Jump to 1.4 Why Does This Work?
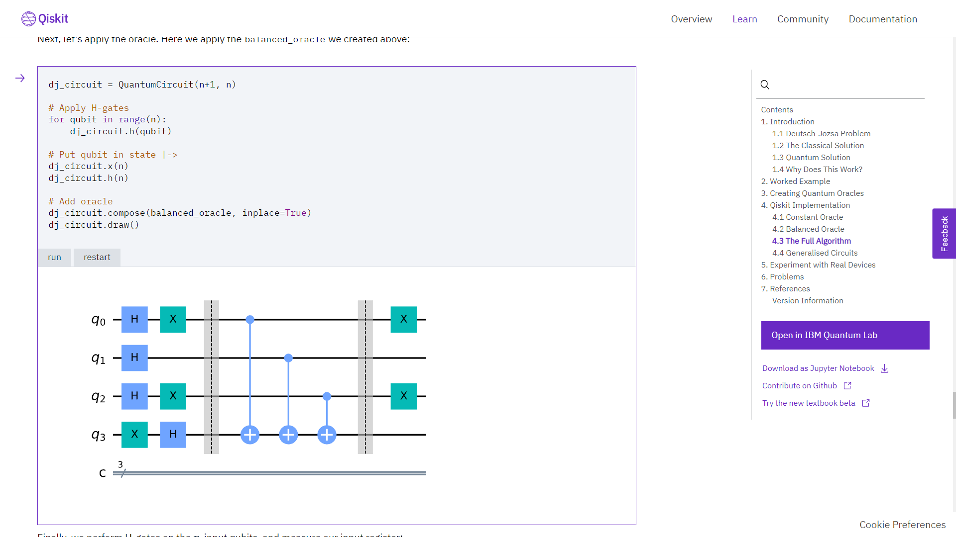Image resolution: width=956 pixels, height=537 pixels. pyautogui.click(x=817, y=170)
